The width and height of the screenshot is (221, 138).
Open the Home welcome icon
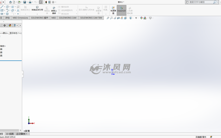coord(10,2)
